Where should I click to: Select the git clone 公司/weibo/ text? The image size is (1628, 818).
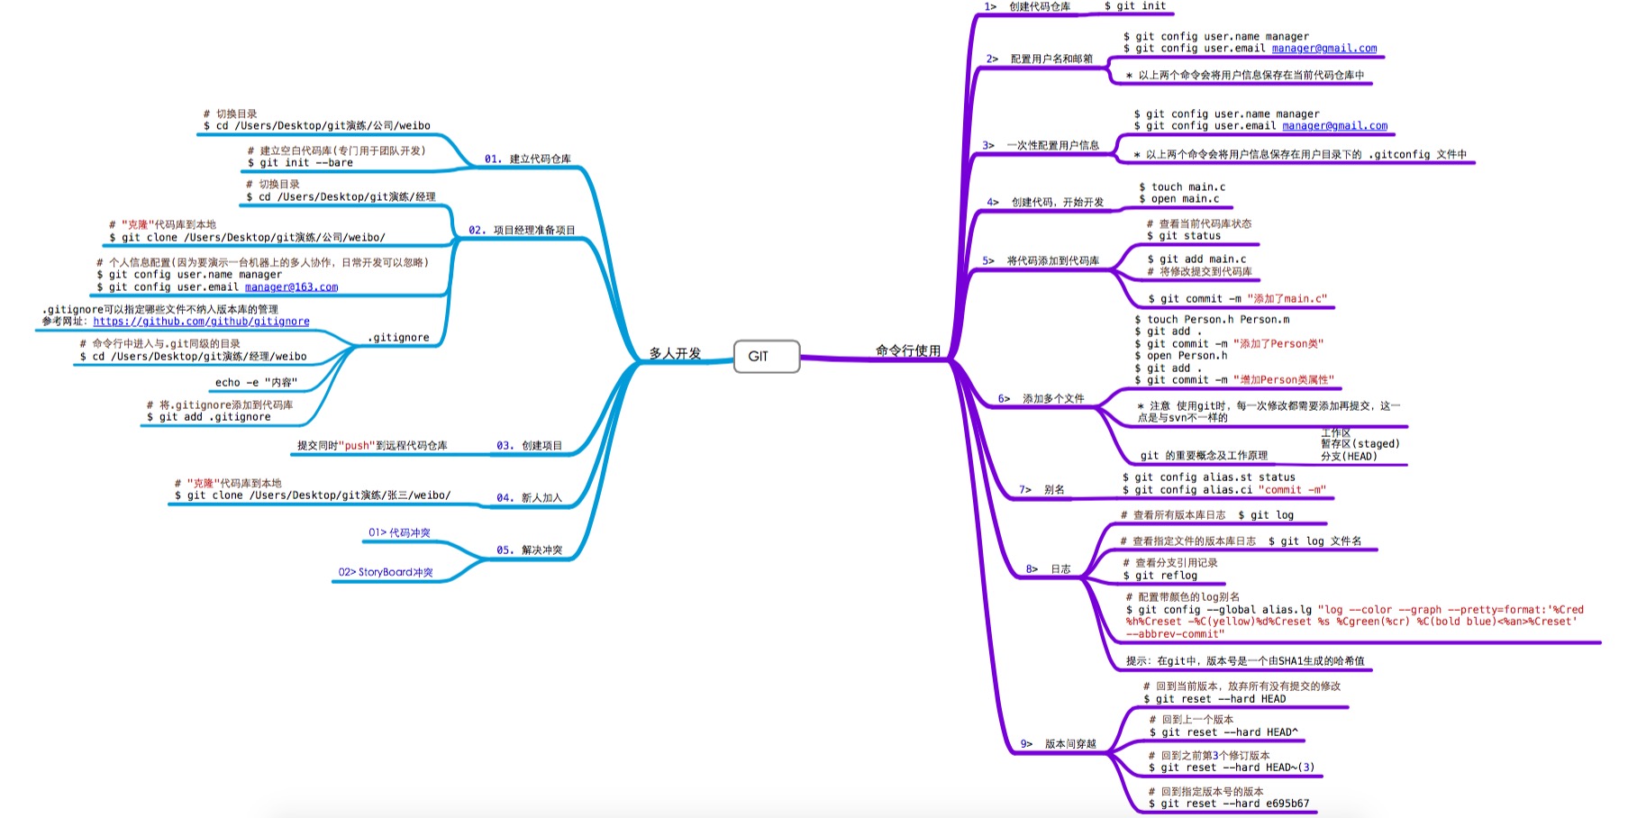click(248, 237)
